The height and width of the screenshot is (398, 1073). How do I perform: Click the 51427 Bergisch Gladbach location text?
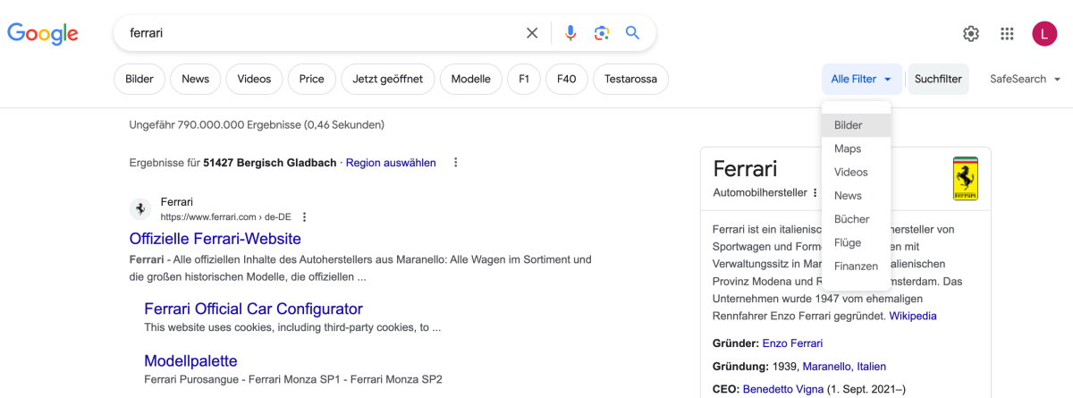tap(270, 163)
